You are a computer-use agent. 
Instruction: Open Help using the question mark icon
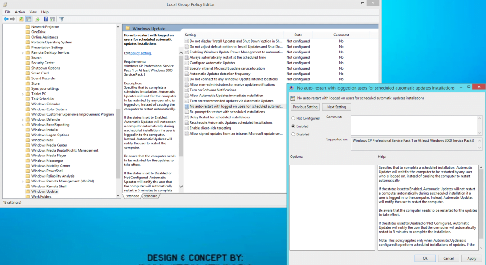(45, 19)
